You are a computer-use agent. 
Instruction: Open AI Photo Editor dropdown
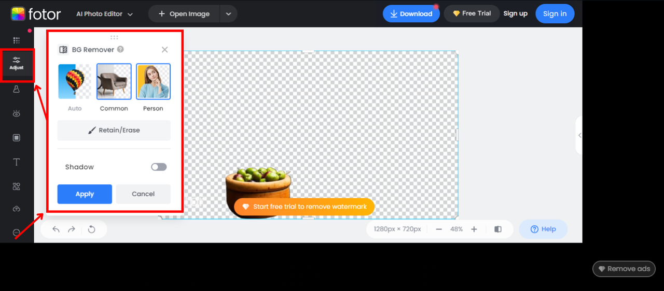pos(104,14)
